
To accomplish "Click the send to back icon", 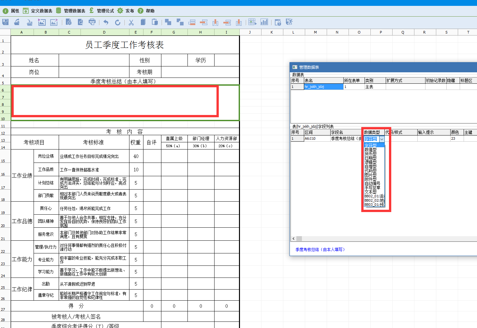I will pos(180,22).
